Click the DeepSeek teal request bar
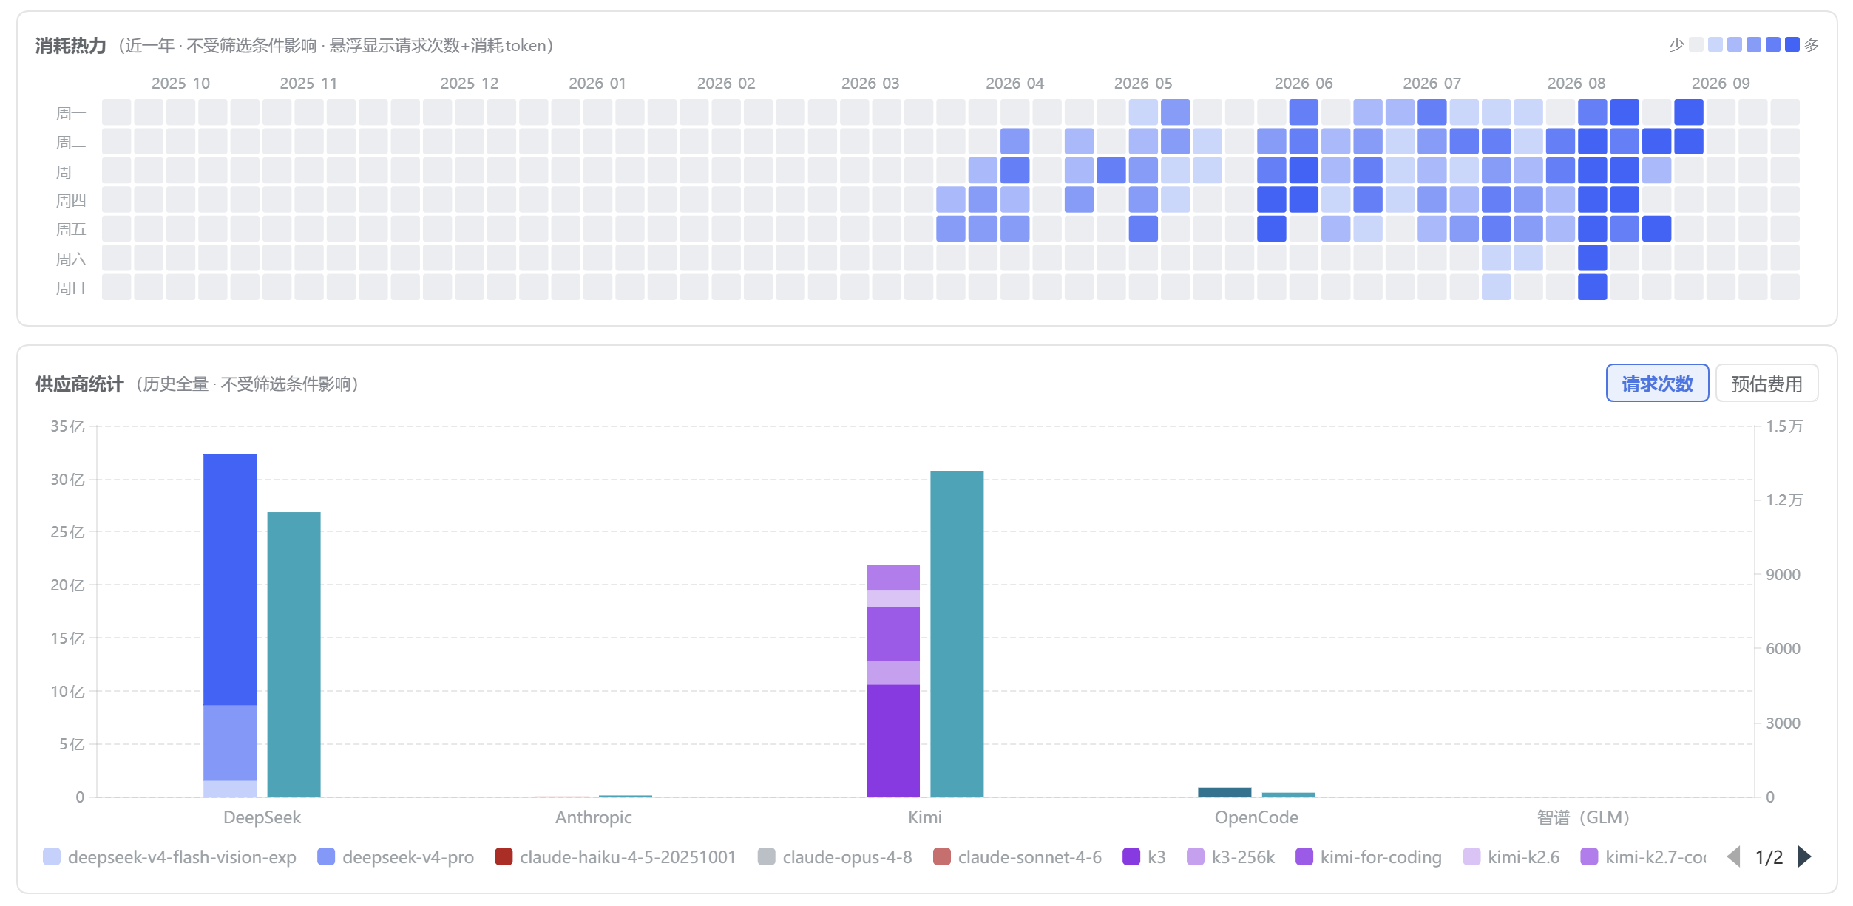 pyautogui.click(x=294, y=655)
